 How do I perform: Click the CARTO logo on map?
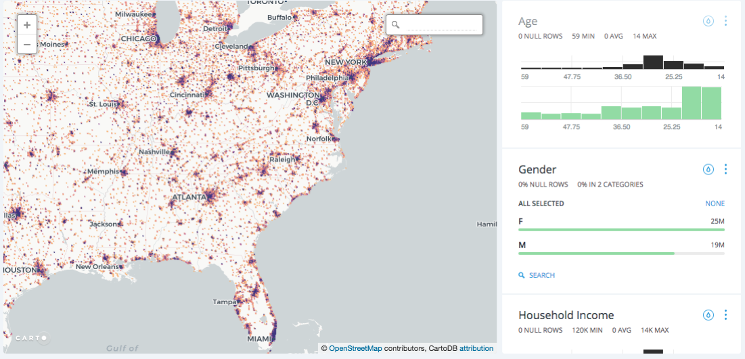pos(30,337)
